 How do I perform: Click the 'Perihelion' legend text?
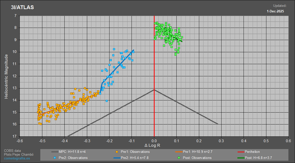click(x=252, y=152)
